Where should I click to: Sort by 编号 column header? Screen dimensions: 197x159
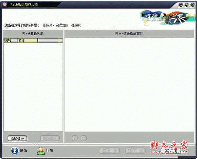(11, 40)
